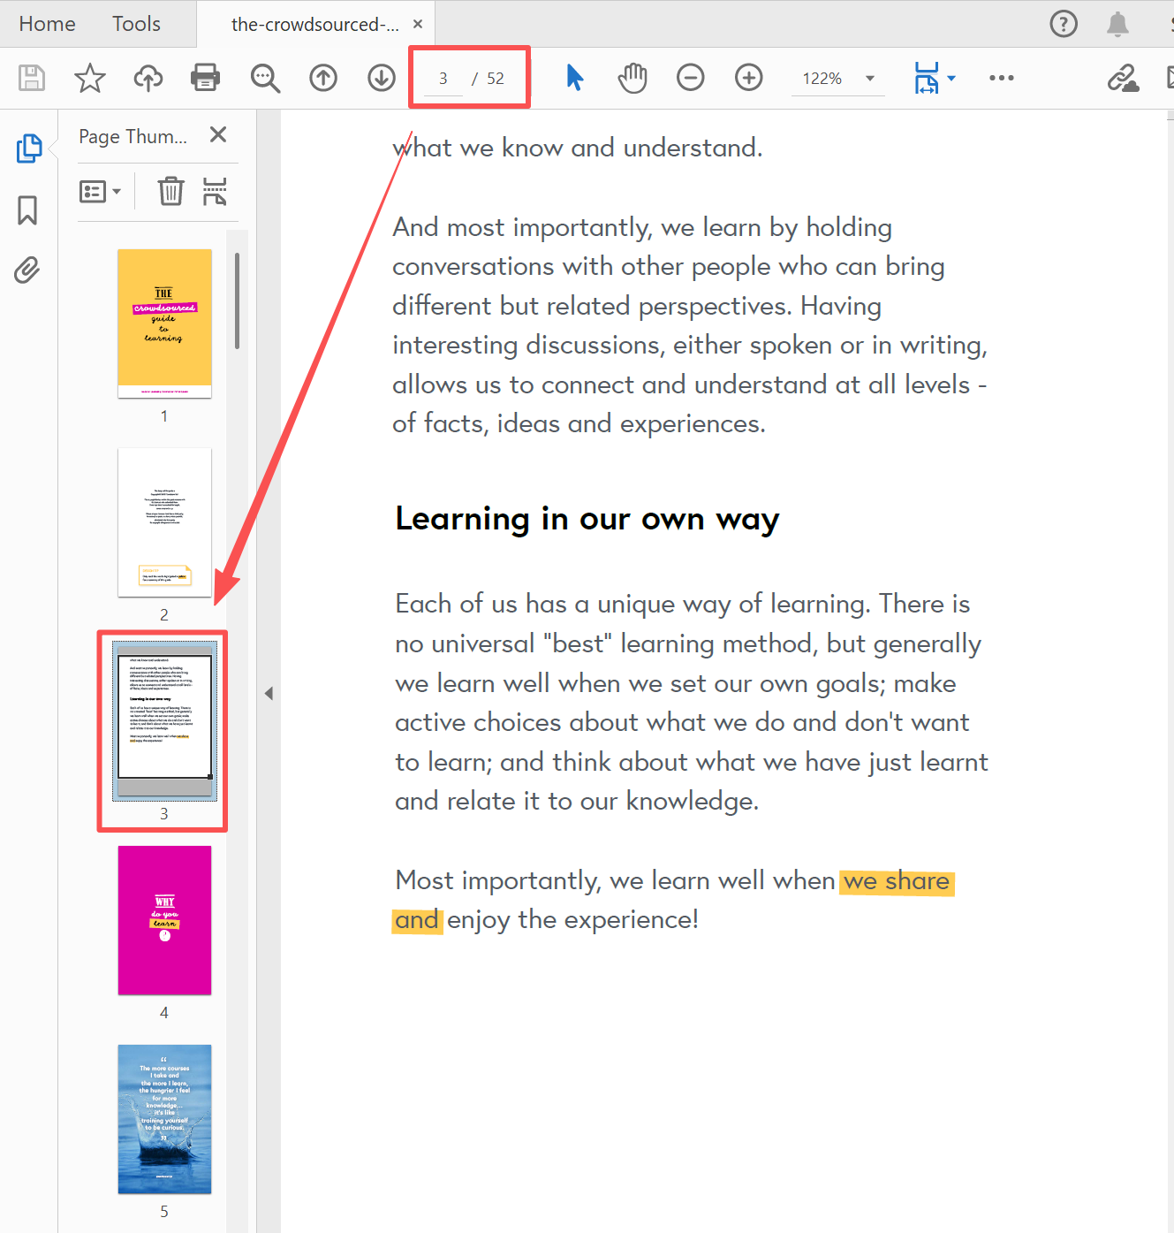Select the page 4 thumbnail
Screen dimensions: 1174x1233
164,920
